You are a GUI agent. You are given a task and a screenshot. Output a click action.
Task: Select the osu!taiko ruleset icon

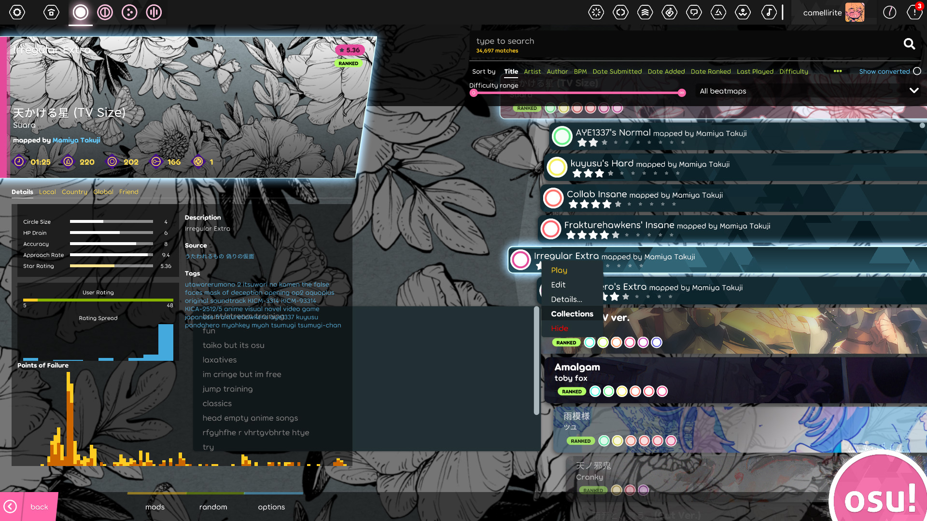coord(105,12)
